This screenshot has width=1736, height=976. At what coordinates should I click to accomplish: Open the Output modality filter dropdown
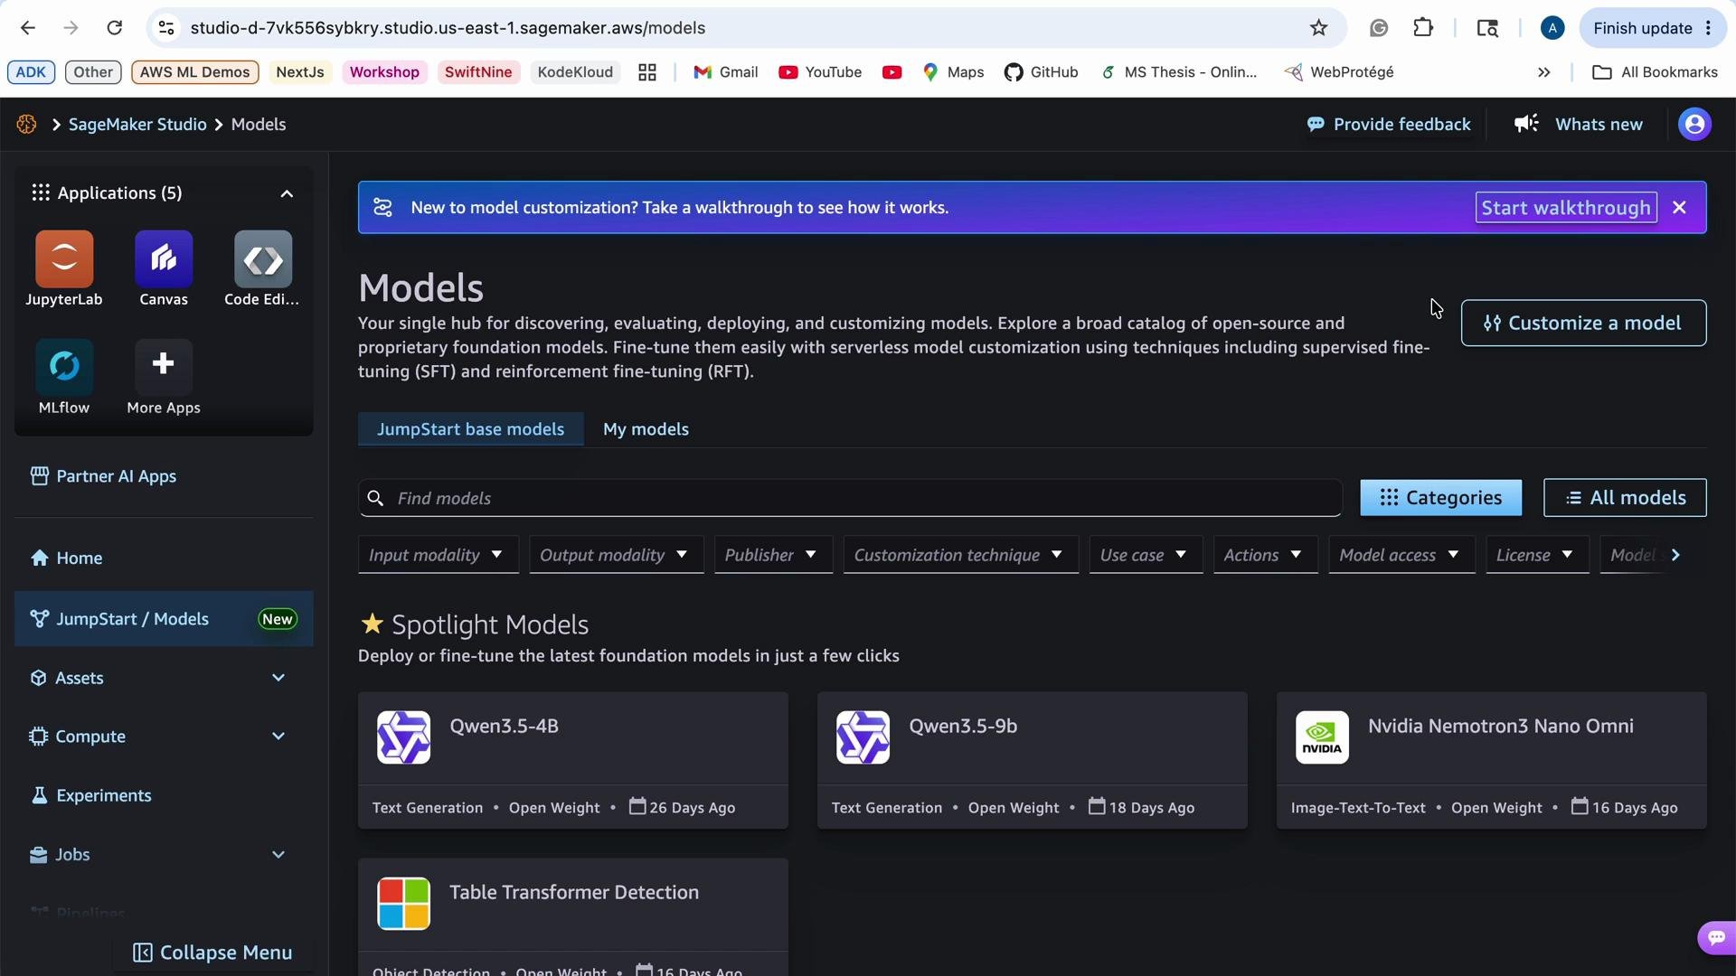point(617,555)
